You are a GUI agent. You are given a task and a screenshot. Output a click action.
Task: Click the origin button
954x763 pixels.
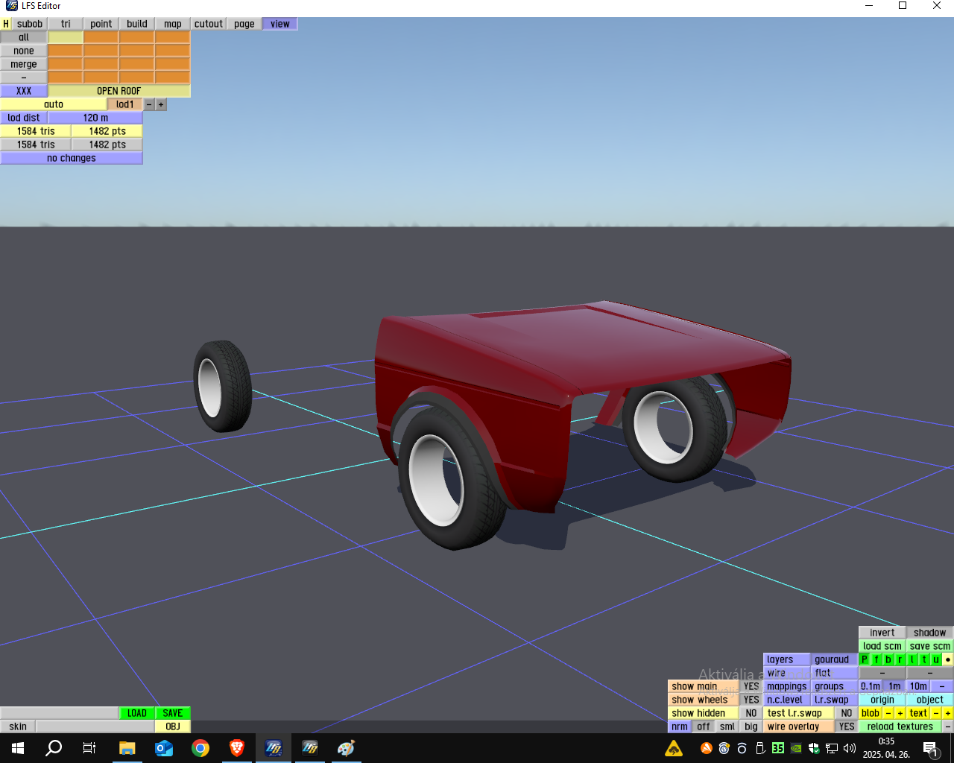coord(882,700)
